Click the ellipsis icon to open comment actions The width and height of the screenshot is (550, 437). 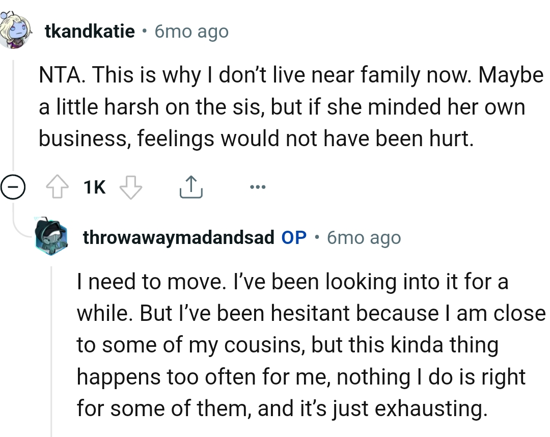click(x=258, y=186)
